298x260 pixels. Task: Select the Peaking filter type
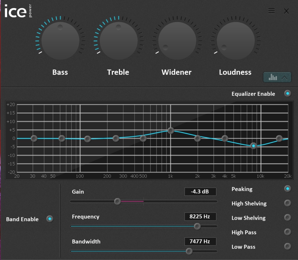point(288,189)
